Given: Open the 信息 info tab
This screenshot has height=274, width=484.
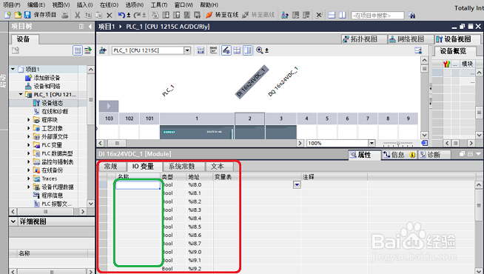Looking at the screenshot, I should click(x=400, y=155).
